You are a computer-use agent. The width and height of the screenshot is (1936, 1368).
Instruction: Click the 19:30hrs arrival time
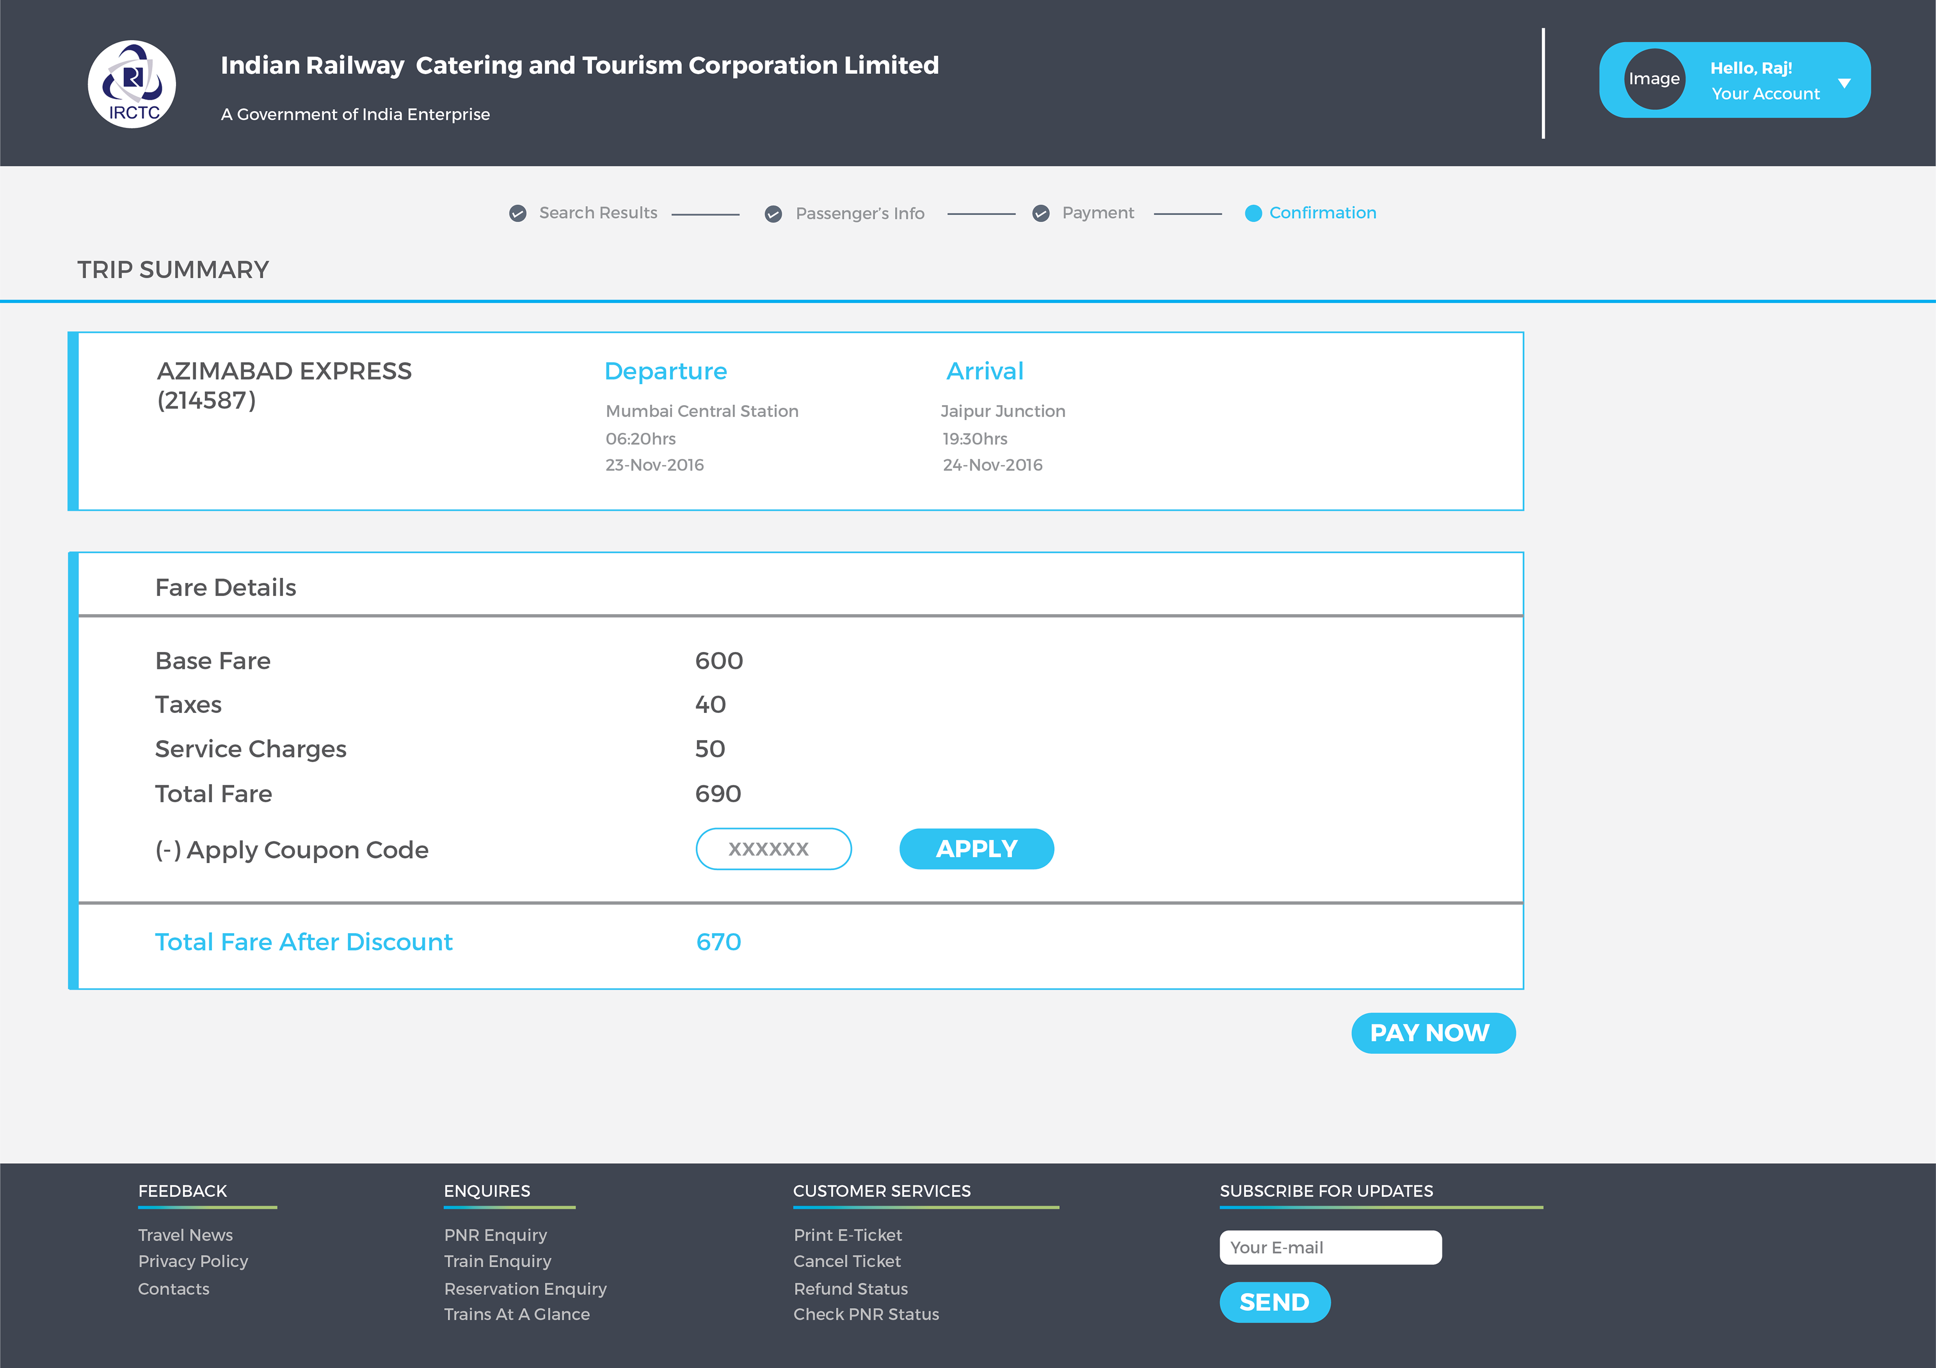975,439
